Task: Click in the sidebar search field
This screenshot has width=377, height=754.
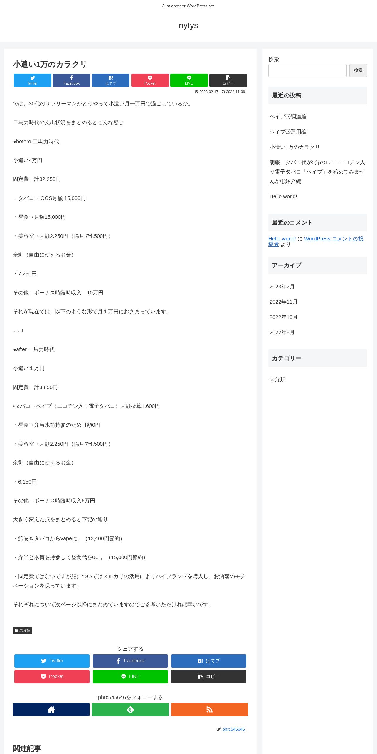Action: [307, 70]
